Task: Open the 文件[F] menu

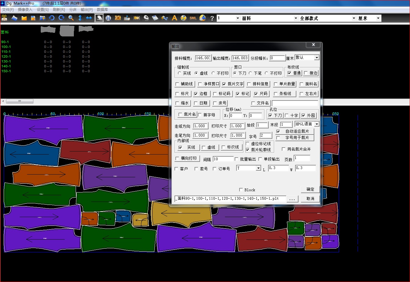Action: (x=8, y=10)
